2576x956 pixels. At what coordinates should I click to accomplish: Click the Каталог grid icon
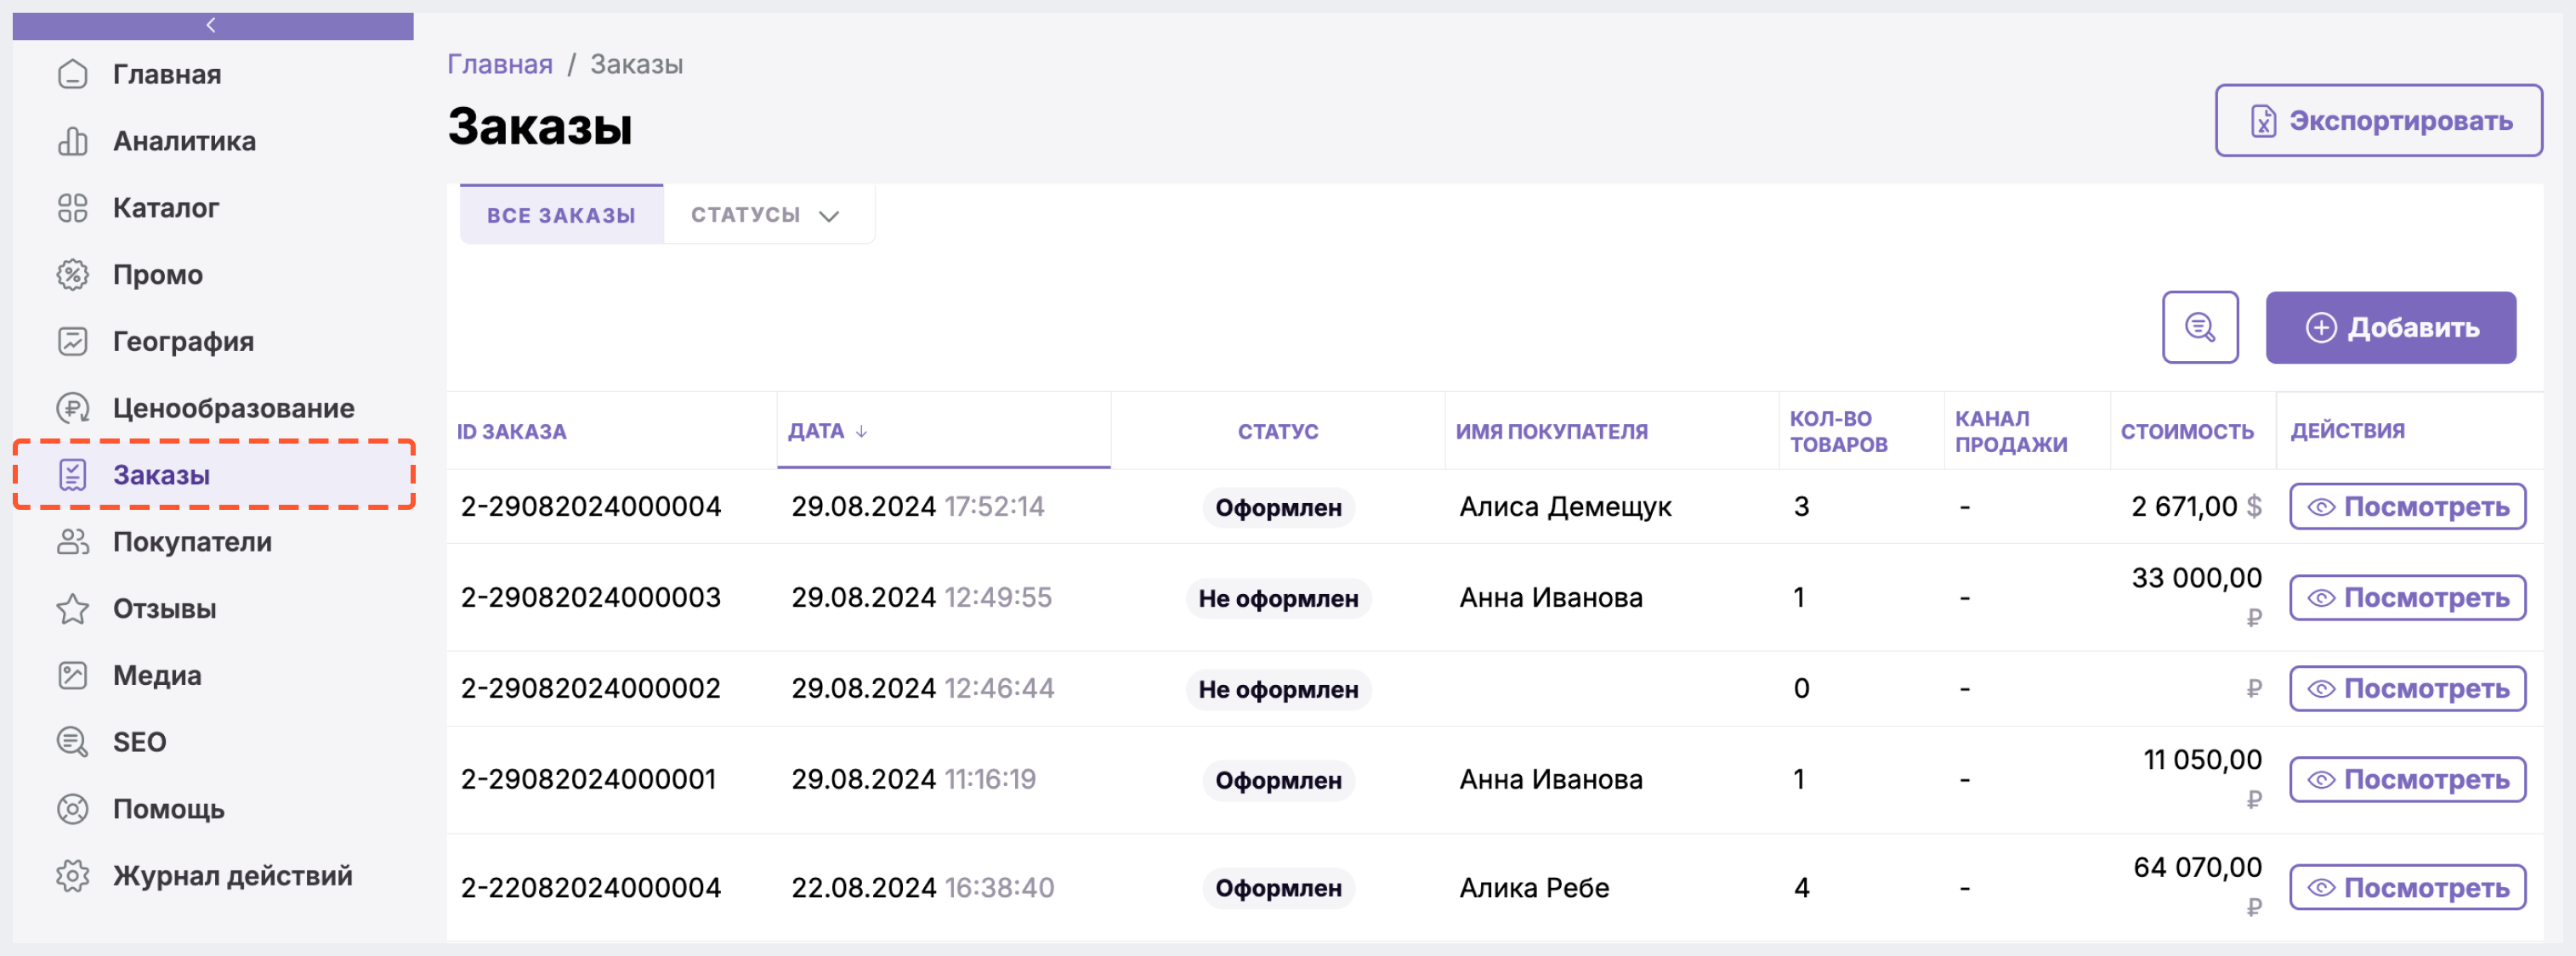(x=72, y=208)
